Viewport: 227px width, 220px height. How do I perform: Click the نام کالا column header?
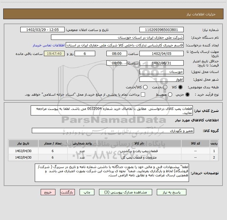coord(139,143)
